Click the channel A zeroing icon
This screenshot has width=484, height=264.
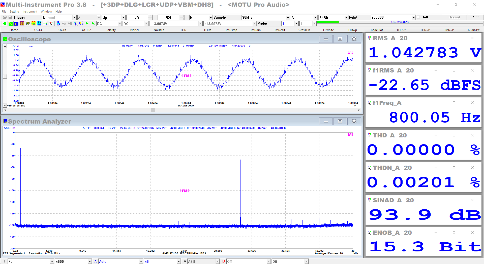64,23
